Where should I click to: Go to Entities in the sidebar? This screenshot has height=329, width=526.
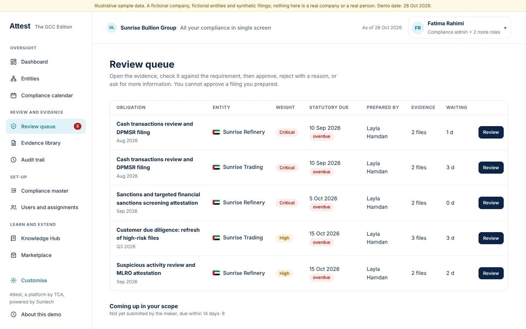(x=46, y=79)
